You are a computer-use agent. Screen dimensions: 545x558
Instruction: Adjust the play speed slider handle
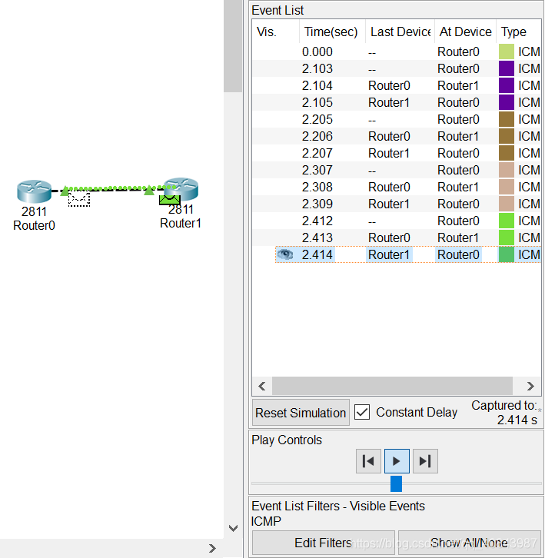pos(396,483)
